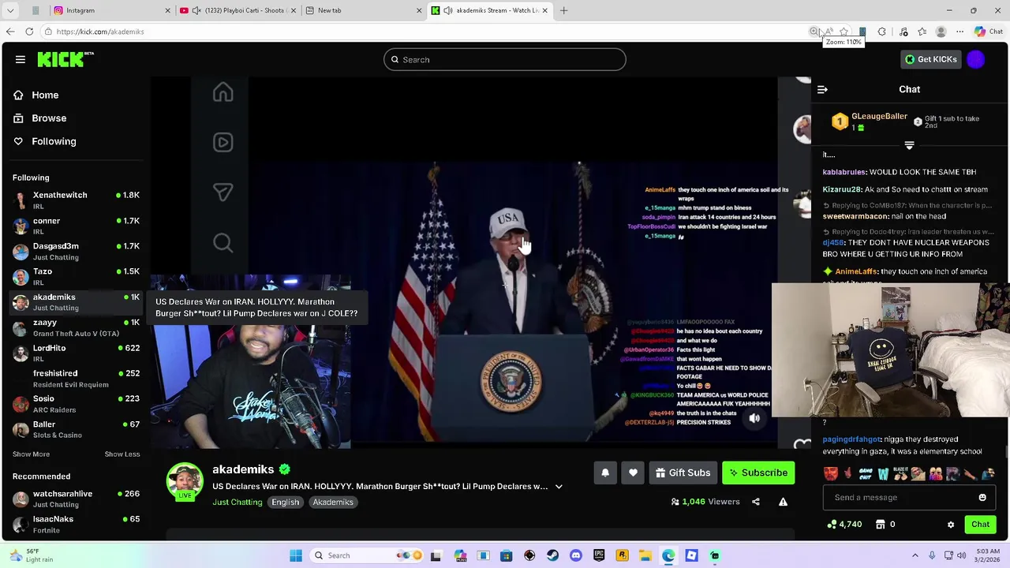This screenshot has height=568, width=1010.
Task: Insert the BLAZE IT emote
Action: [900, 474]
